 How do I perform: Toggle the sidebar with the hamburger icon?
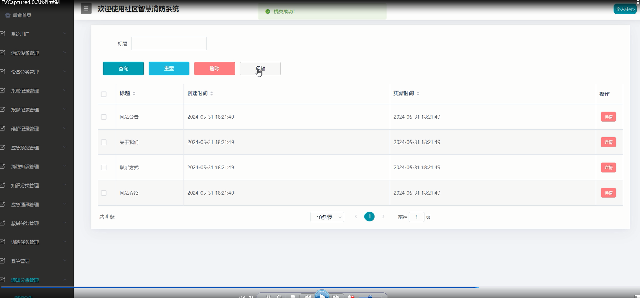(x=86, y=9)
